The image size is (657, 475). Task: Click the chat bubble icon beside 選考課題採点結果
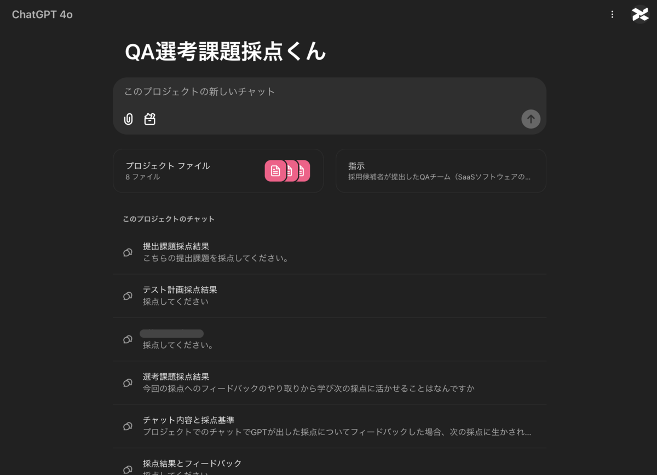coord(128,382)
